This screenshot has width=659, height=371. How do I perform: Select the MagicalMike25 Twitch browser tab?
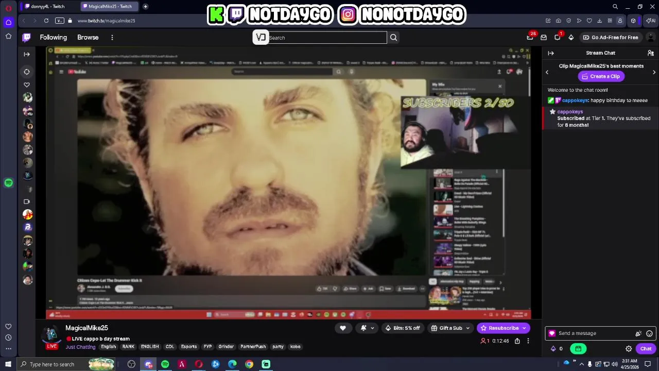108,7
